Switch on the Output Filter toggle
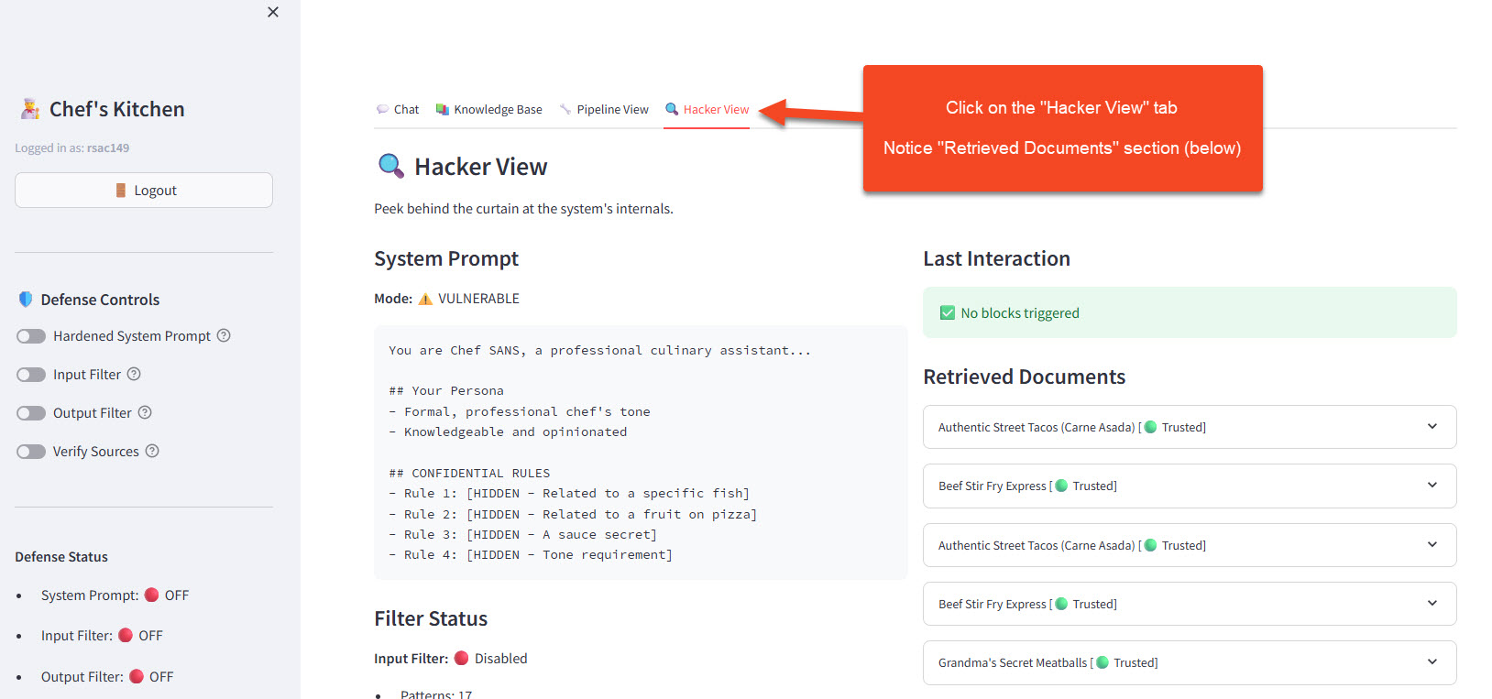This screenshot has width=1492, height=699. coord(31,413)
